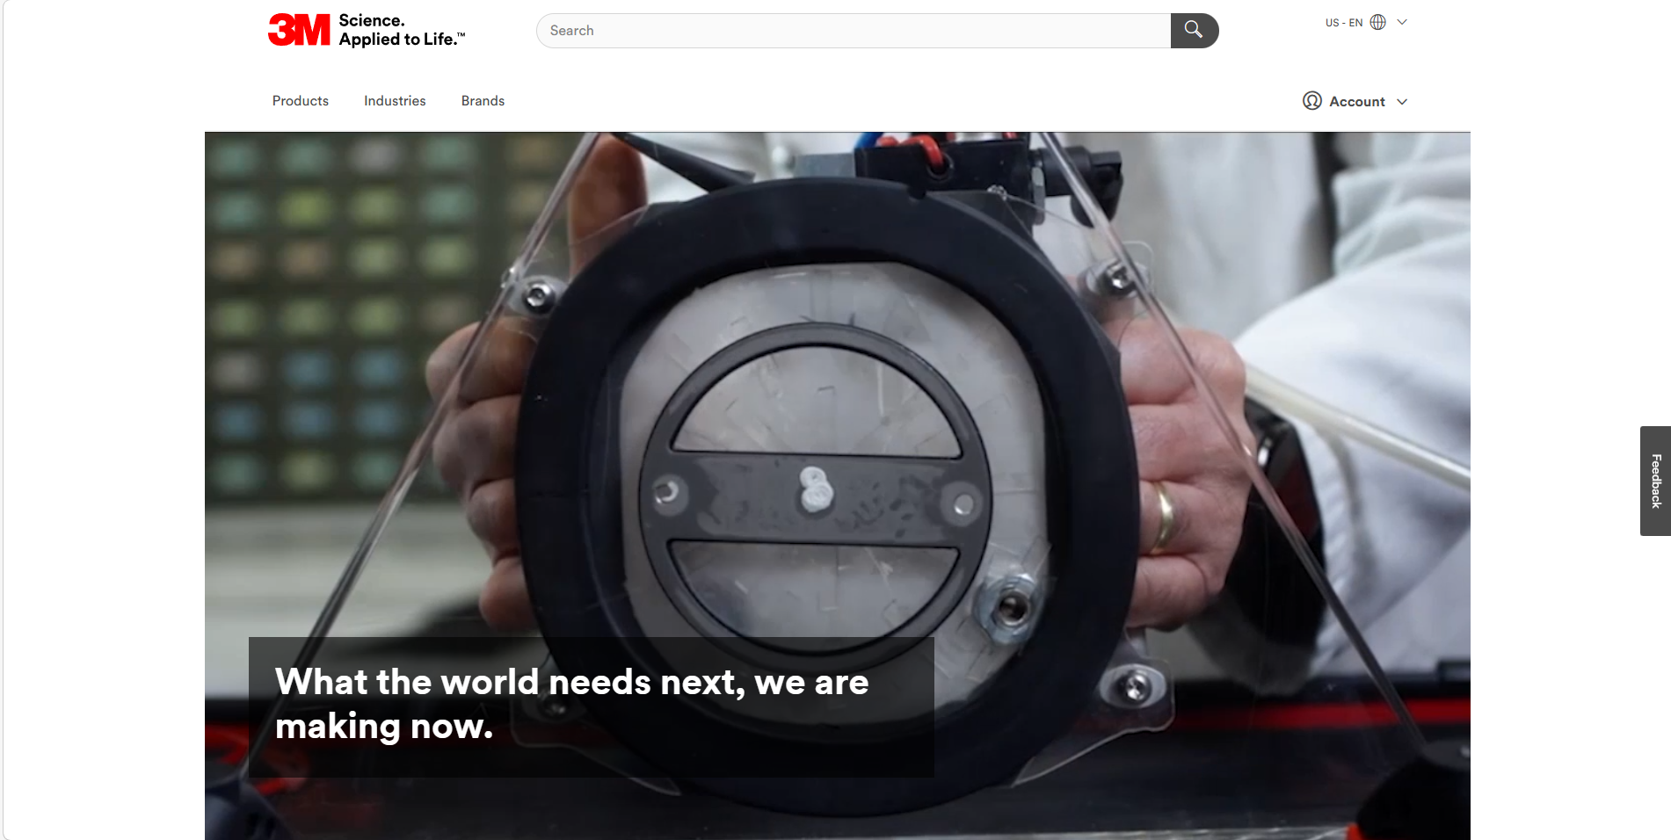Click the gold ring in hero video
This screenshot has height=840, width=1671.
[x=1164, y=518]
